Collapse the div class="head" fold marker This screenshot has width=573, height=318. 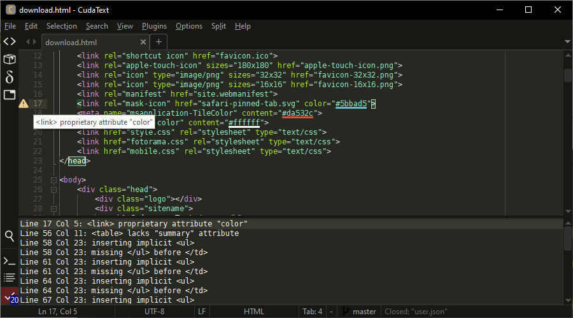tap(53, 190)
